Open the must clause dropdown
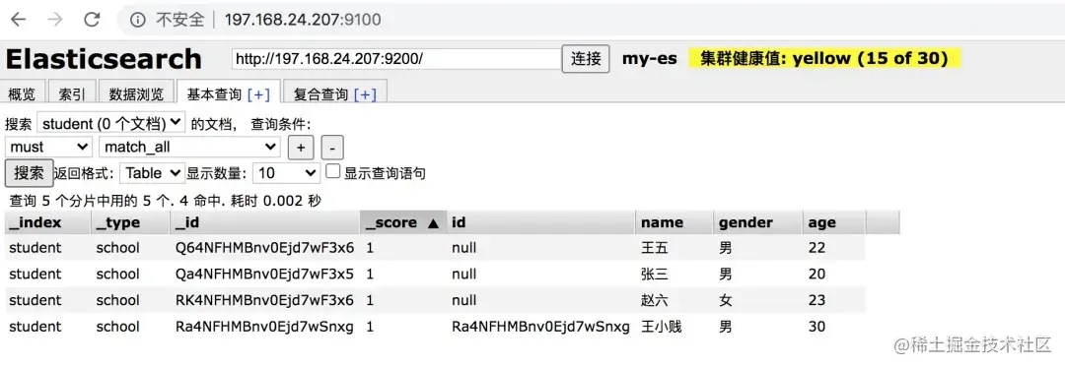This screenshot has width=1065, height=368. click(x=48, y=147)
